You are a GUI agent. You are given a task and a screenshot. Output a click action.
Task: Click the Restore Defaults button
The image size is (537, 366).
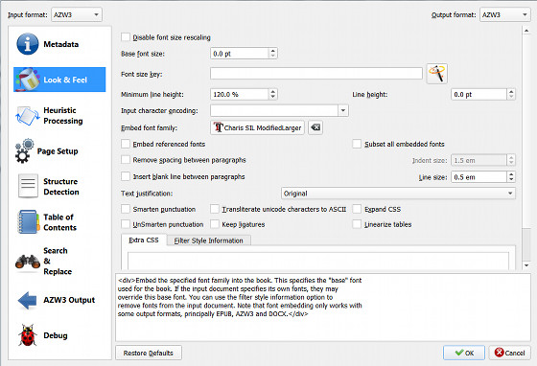tap(149, 353)
